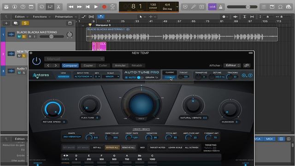
Task: Click the Waveform Zoom icon
Action: pos(235,17)
